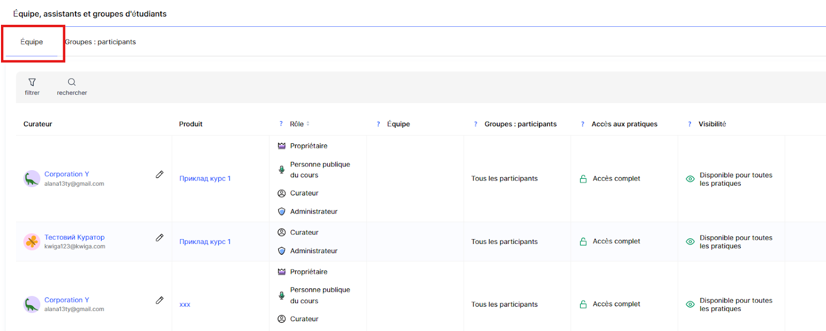Open the Groupes : participants tab
This screenshot has width=826, height=331.
pyautogui.click(x=101, y=42)
